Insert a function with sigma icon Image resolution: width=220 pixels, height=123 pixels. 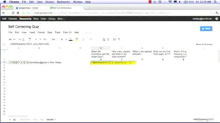(x=108, y=39)
